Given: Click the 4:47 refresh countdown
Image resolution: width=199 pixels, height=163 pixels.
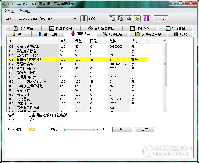Looking at the screenshot, I should pyautogui.click(x=101, y=129).
